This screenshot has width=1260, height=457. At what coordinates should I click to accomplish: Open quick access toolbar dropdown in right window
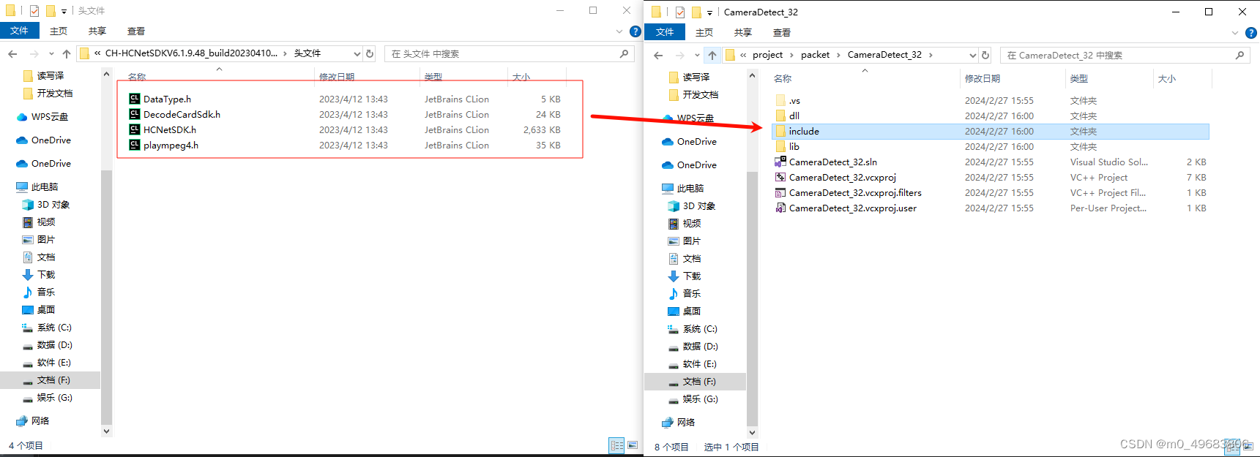click(709, 12)
